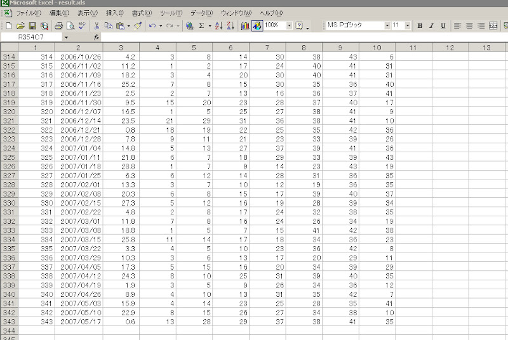This screenshot has height=340, width=508.
Task: Open the MS P Gothic font dropdown
Action: 387,25
